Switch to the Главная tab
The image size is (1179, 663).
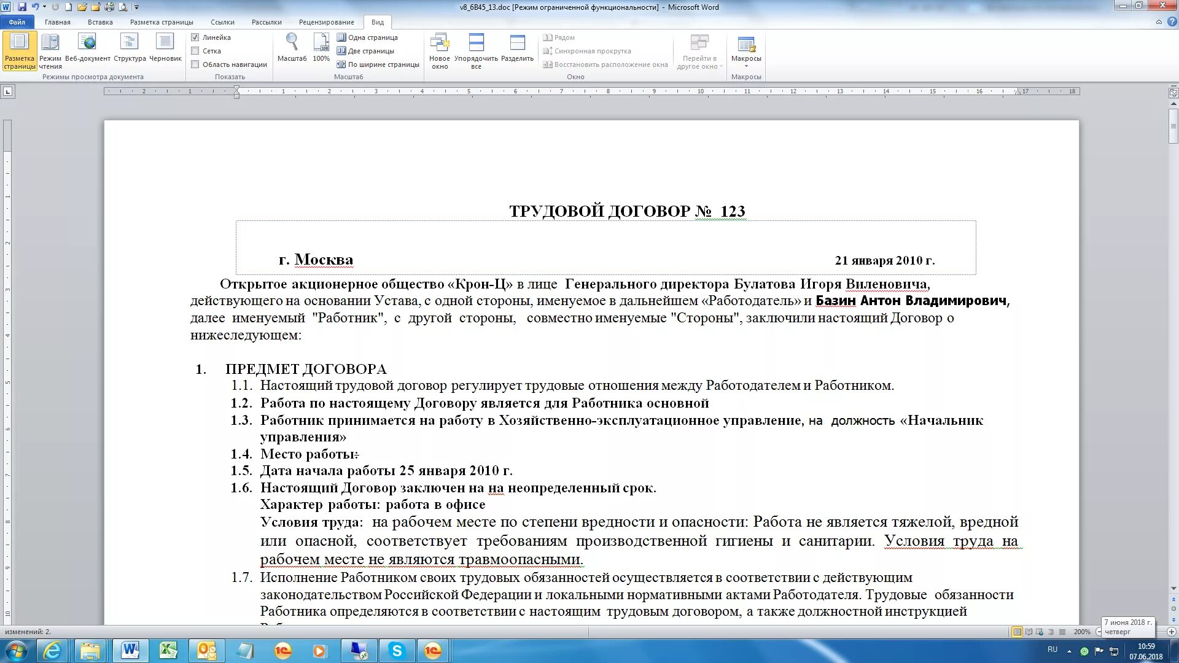57,22
